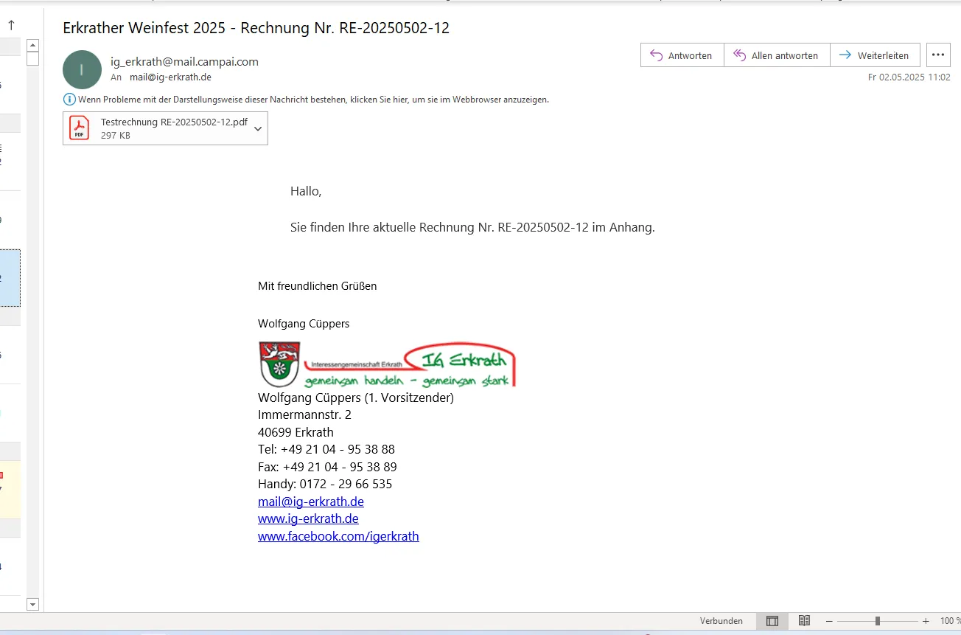
Task: Reply to all with Allen antworten
Action: click(x=777, y=55)
